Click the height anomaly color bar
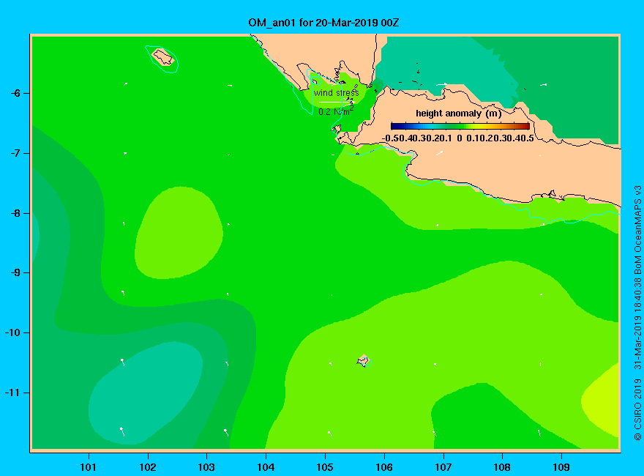 tap(460, 127)
